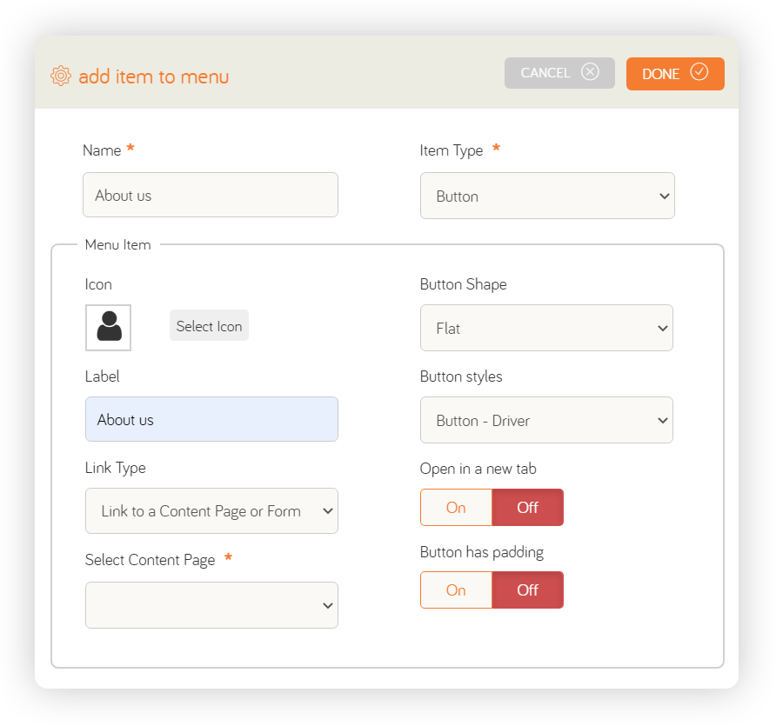This screenshot has width=776, height=726.
Task: Turn On open in a new tab
Action: pos(456,508)
